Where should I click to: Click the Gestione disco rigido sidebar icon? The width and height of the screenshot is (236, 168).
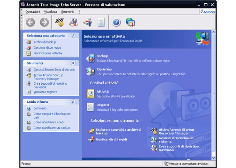point(29,48)
